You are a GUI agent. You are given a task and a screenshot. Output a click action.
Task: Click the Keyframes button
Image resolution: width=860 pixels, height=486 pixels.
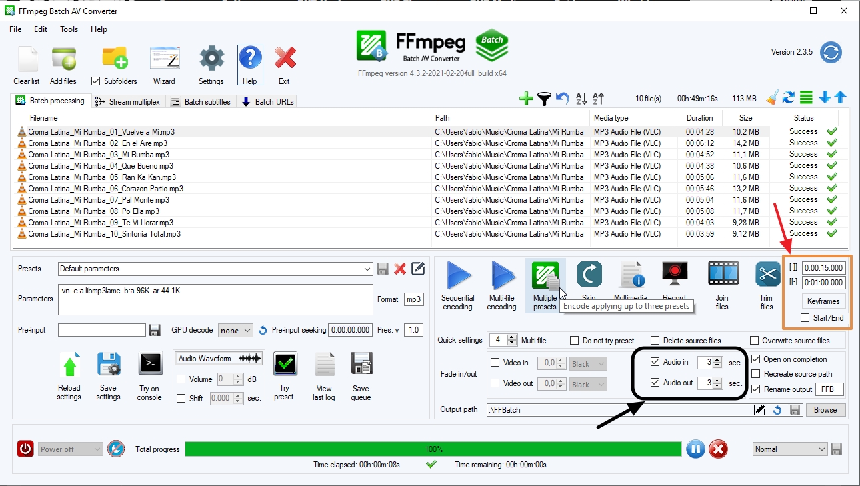point(823,301)
